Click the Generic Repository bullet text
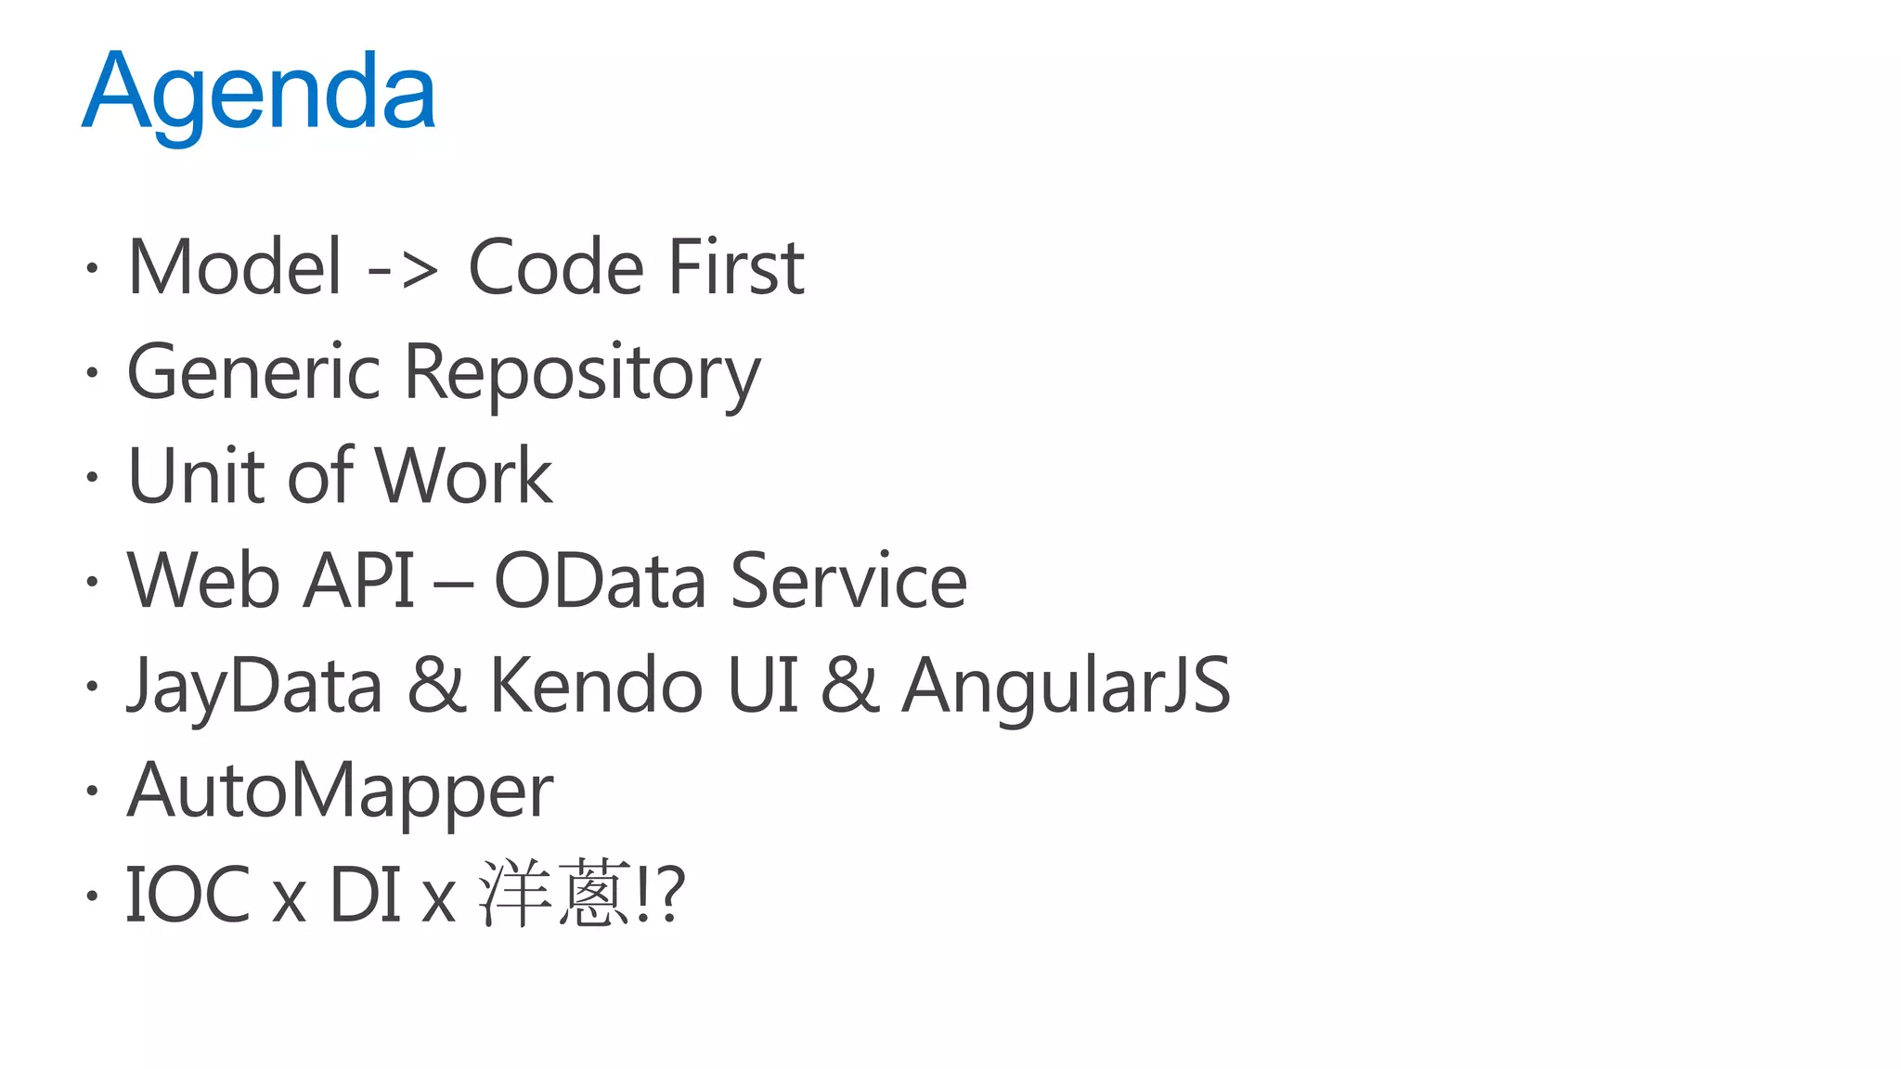Viewport: 1901px width, 1069px height. [444, 373]
